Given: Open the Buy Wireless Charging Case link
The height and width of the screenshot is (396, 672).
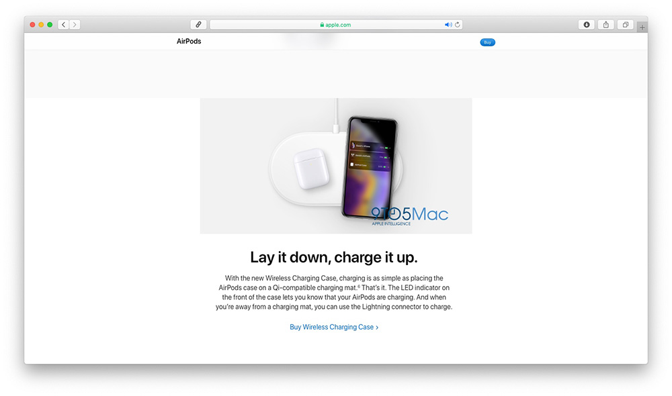Looking at the screenshot, I should coord(334,327).
